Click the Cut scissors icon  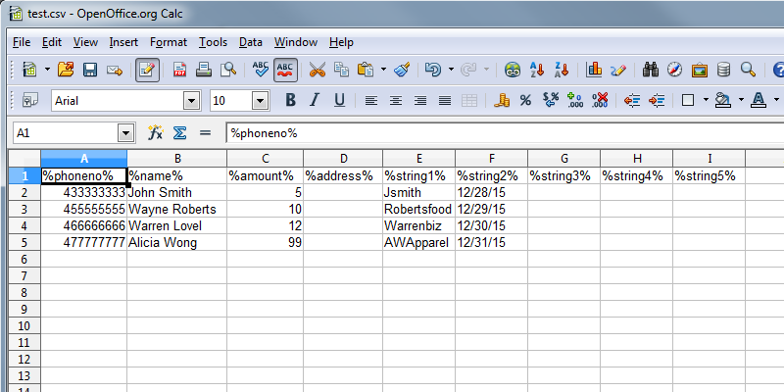click(x=317, y=70)
